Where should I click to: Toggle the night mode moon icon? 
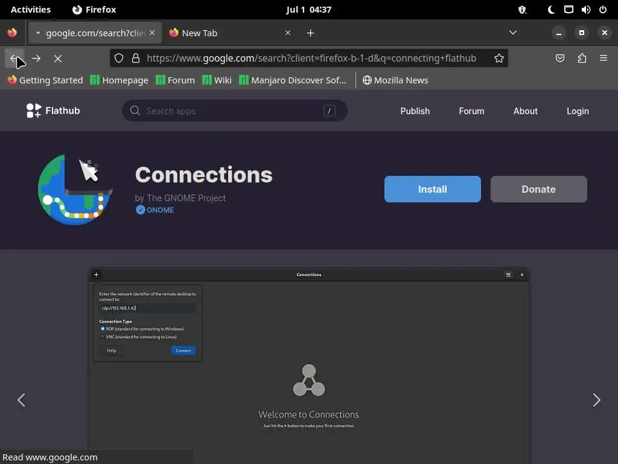[x=552, y=10]
